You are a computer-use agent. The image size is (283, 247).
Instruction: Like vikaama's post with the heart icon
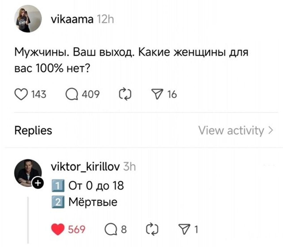(20, 94)
